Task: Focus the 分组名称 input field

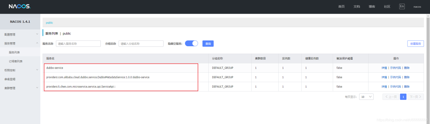Action: [141, 44]
